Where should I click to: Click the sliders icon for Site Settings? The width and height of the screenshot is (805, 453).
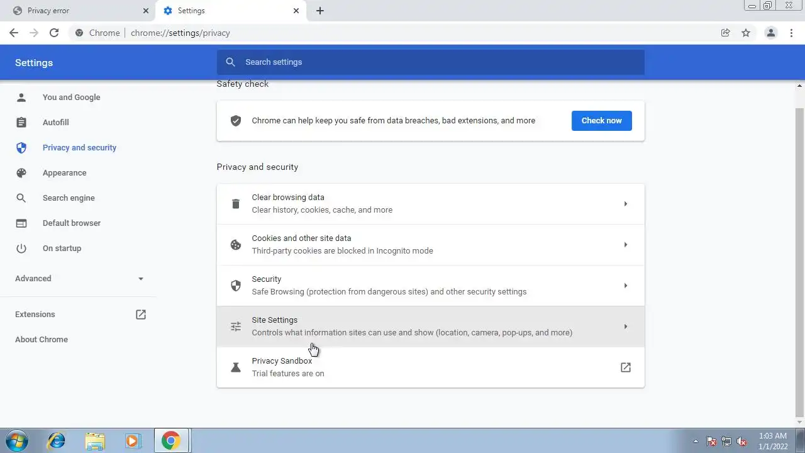236,327
